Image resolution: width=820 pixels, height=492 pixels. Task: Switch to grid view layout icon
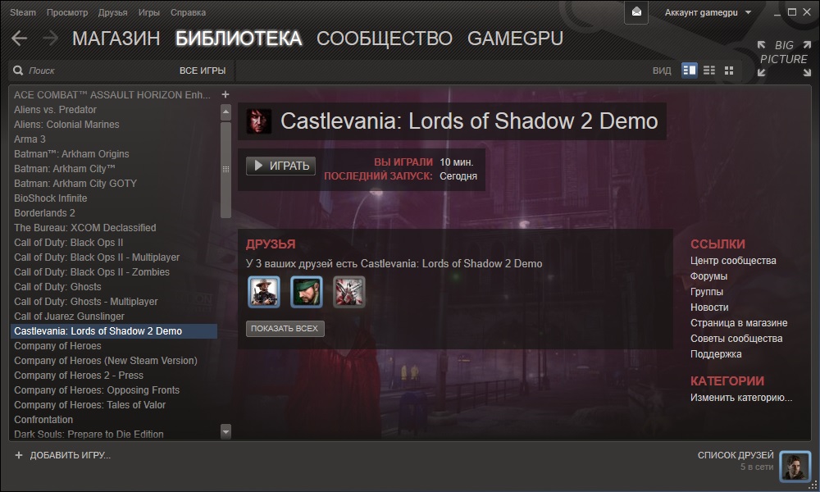click(729, 70)
